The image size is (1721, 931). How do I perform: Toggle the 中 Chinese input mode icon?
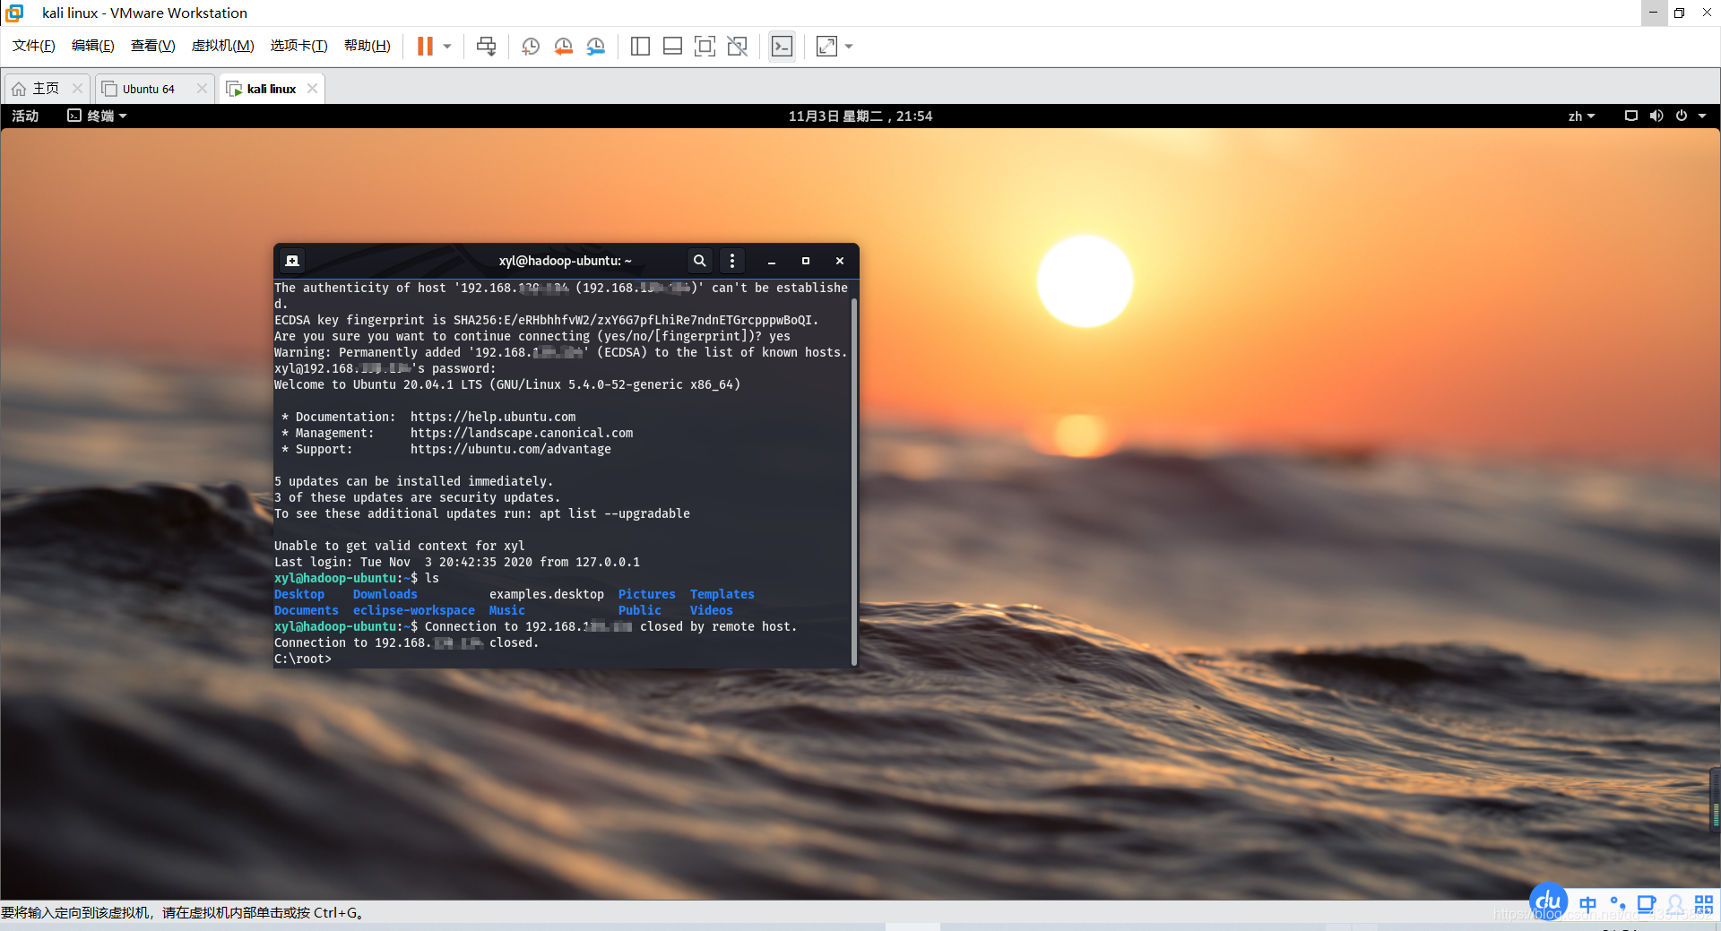click(x=1588, y=904)
